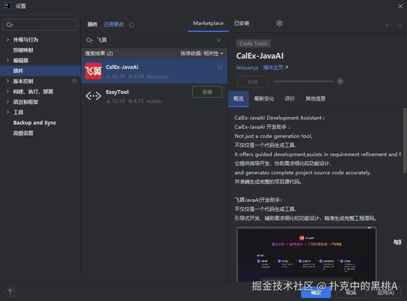Switch to the 已安装 tab
407x301 pixels.
[x=242, y=23]
